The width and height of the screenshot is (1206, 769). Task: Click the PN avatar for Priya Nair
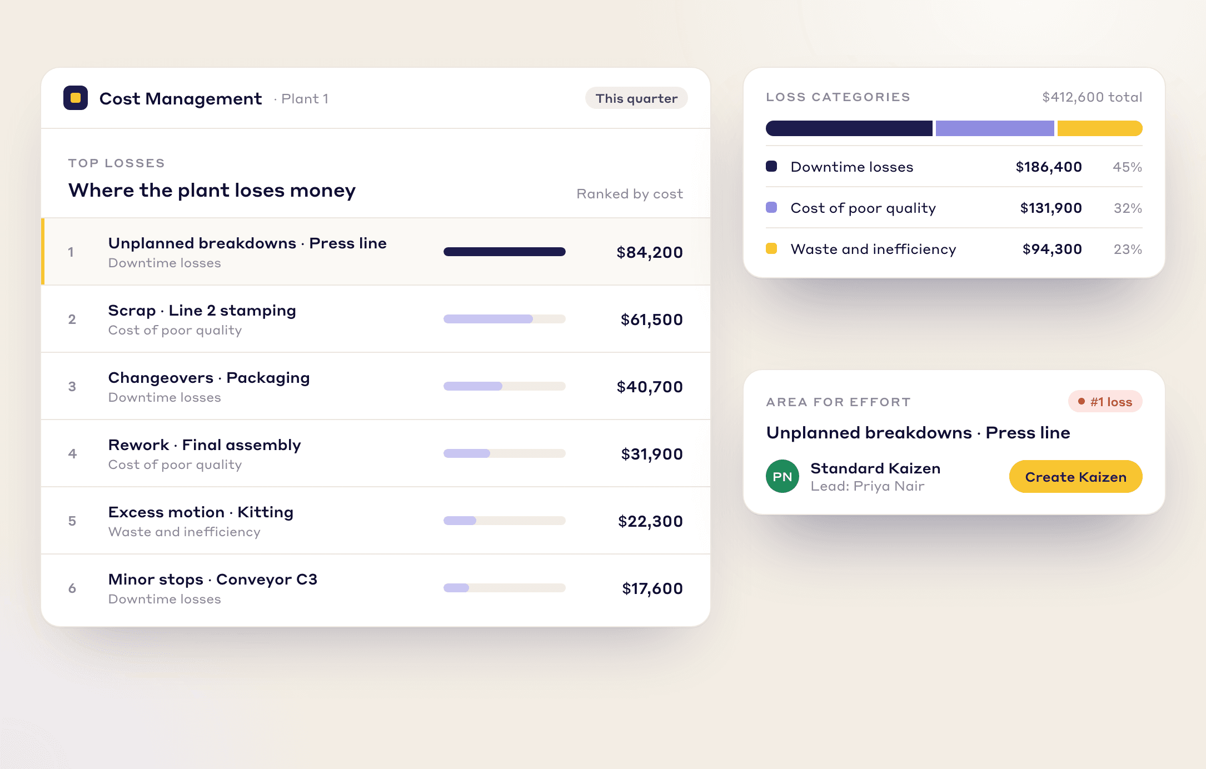783,476
